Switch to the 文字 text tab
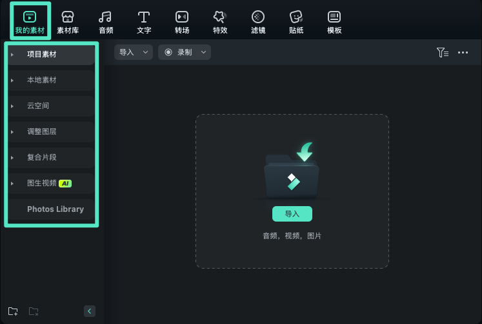 [x=144, y=22]
